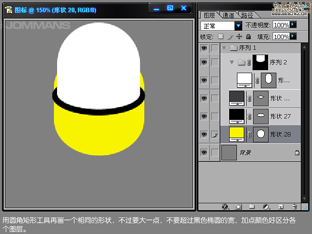Enable lock all padlock icon

point(248,37)
